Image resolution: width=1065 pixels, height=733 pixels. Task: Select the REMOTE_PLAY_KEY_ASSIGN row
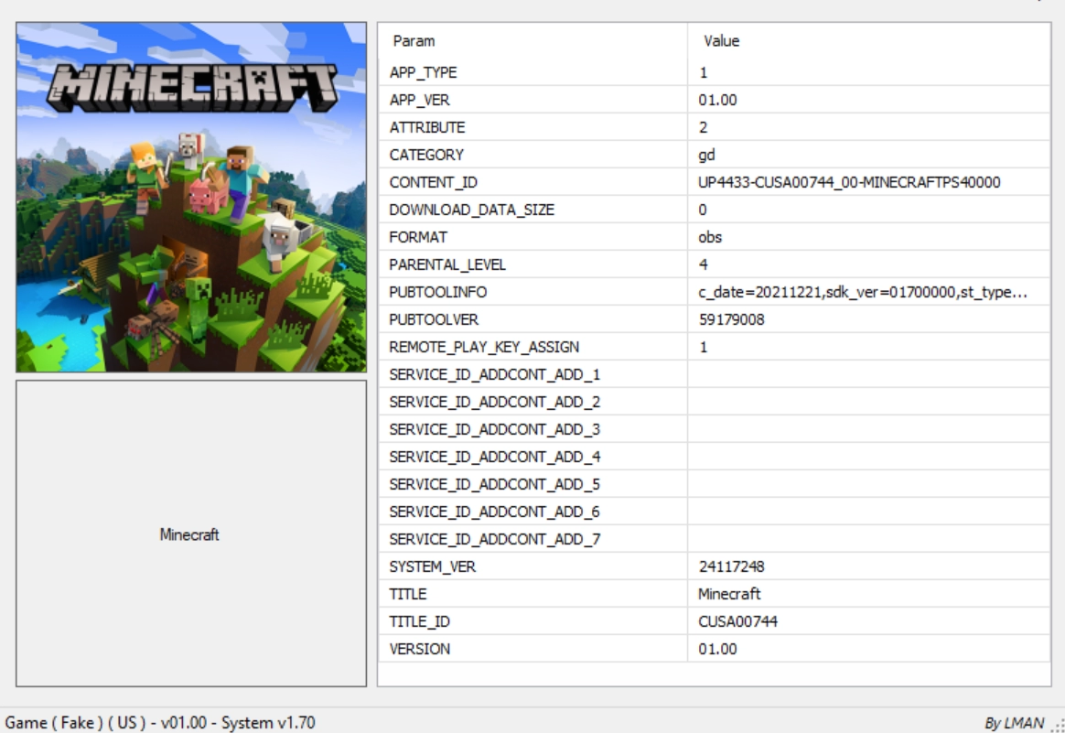[x=484, y=347]
